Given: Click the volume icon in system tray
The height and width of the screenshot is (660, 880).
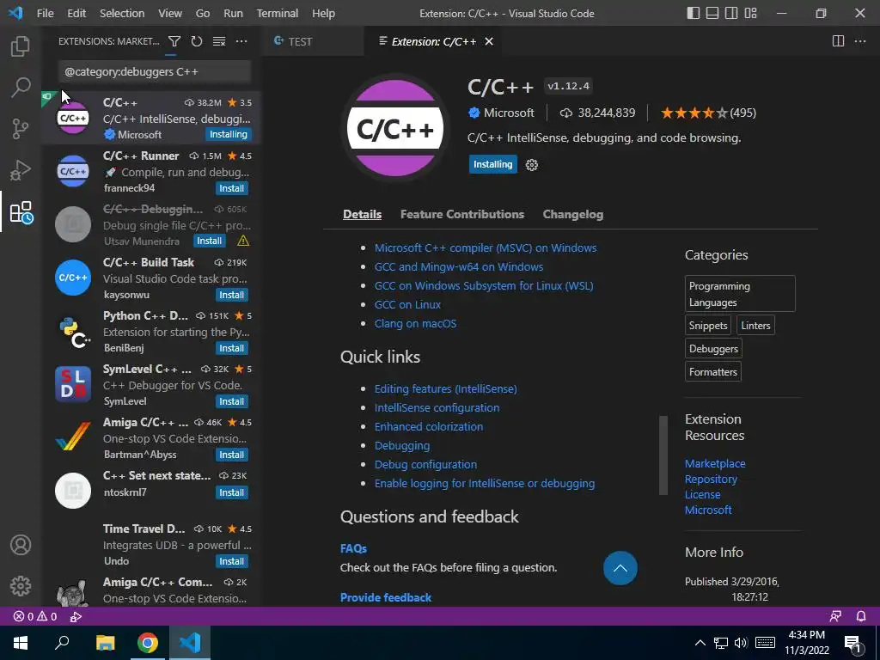Looking at the screenshot, I should click(741, 643).
